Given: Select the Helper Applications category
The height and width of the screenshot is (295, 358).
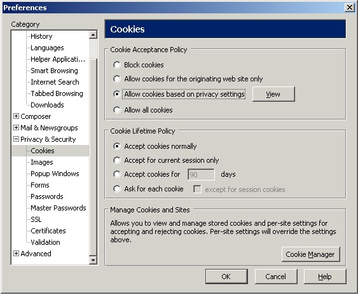Looking at the screenshot, I should (58, 59).
